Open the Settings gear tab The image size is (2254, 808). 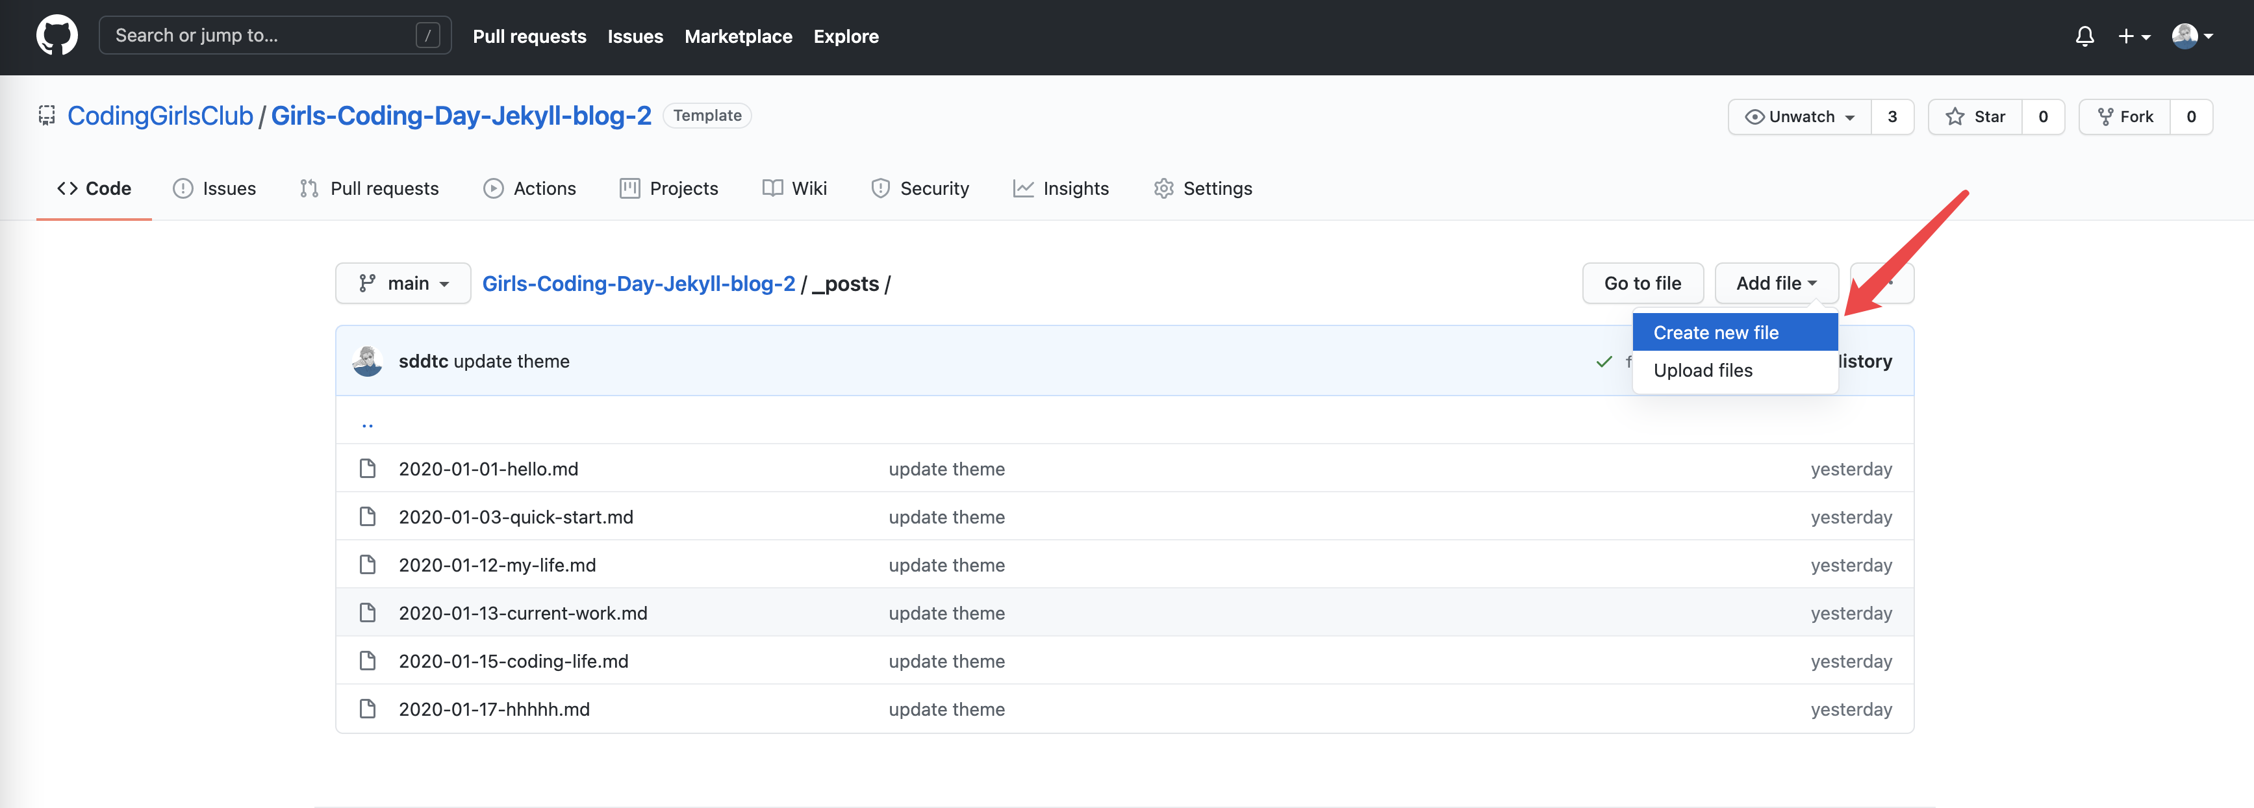pos(1202,188)
